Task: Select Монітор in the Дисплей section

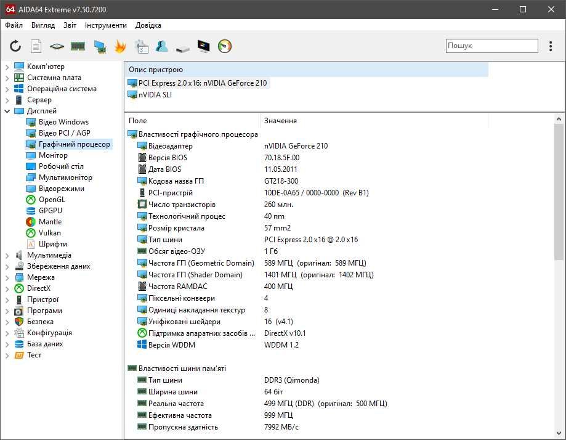Action: [x=53, y=155]
